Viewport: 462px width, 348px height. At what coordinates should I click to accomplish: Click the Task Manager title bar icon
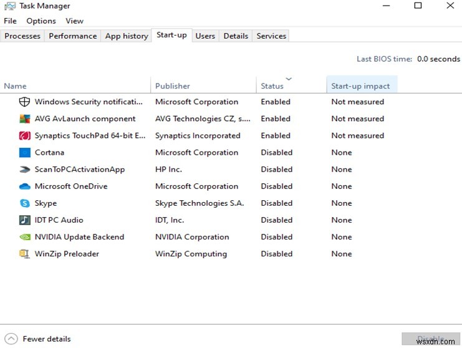click(x=10, y=6)
